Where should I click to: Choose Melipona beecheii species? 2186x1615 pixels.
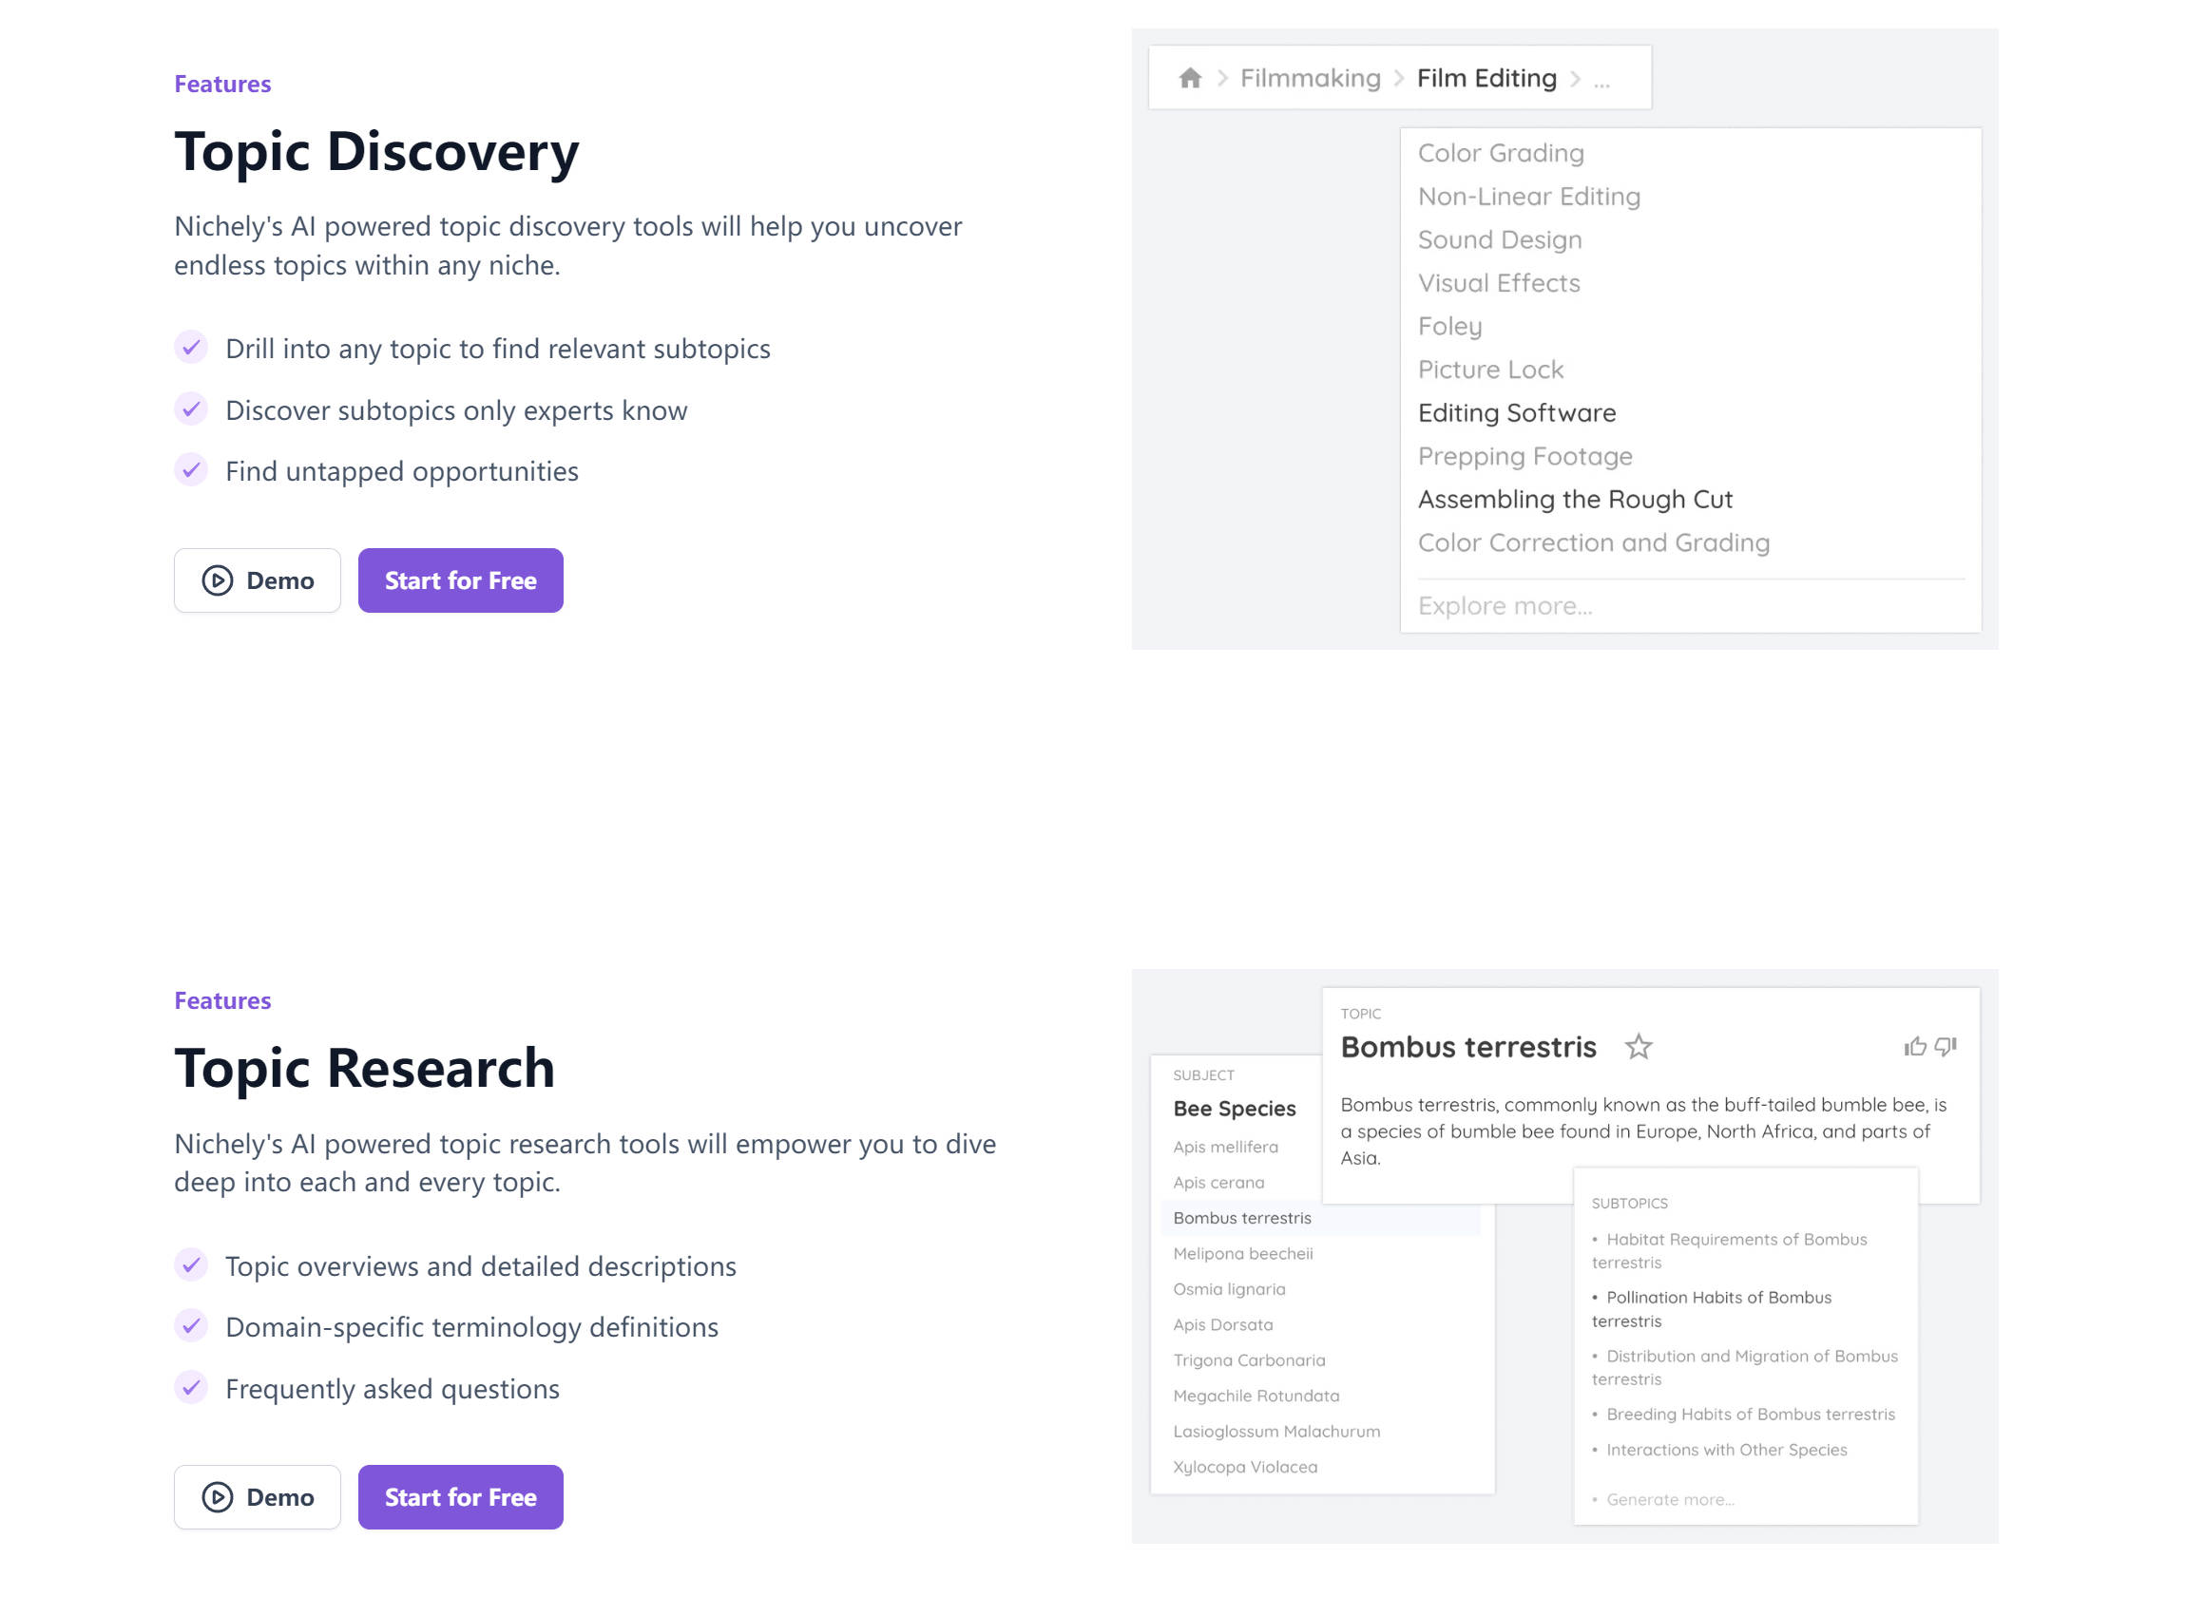(x=1243, y=1253)
